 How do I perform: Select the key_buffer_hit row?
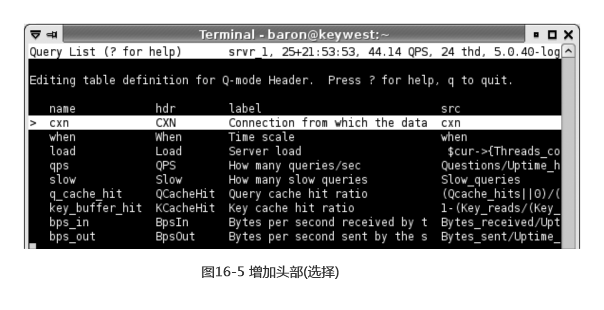[295, 208]
